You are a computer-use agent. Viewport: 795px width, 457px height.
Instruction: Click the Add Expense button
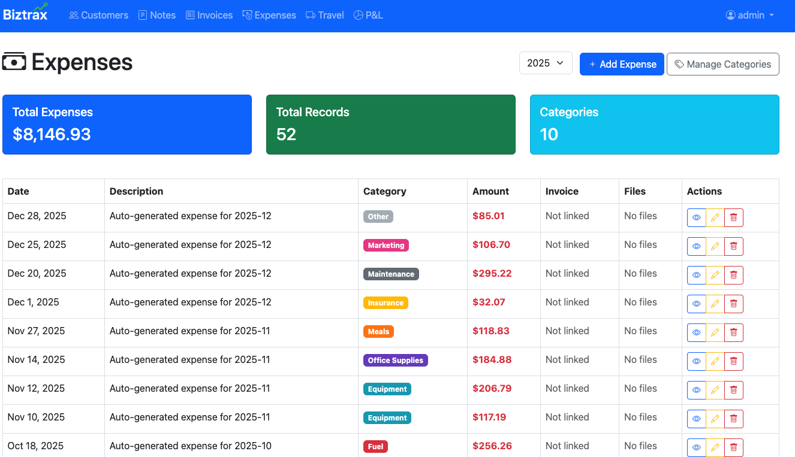622,64
